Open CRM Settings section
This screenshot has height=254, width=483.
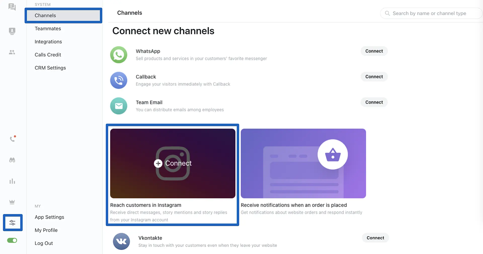point(50,68)
